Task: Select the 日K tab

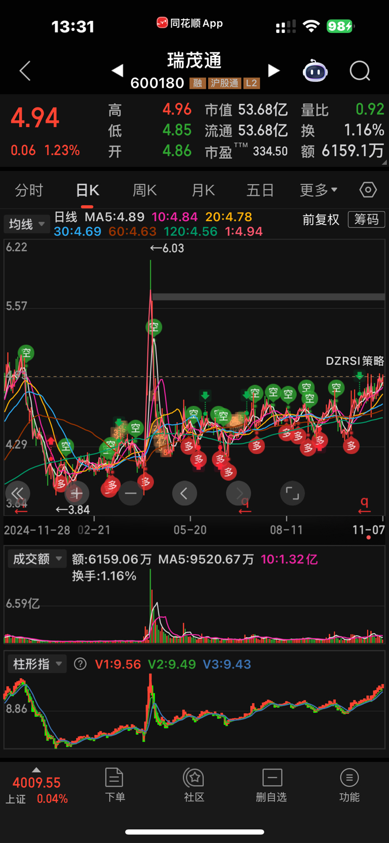Action: (x=87, y=190)
